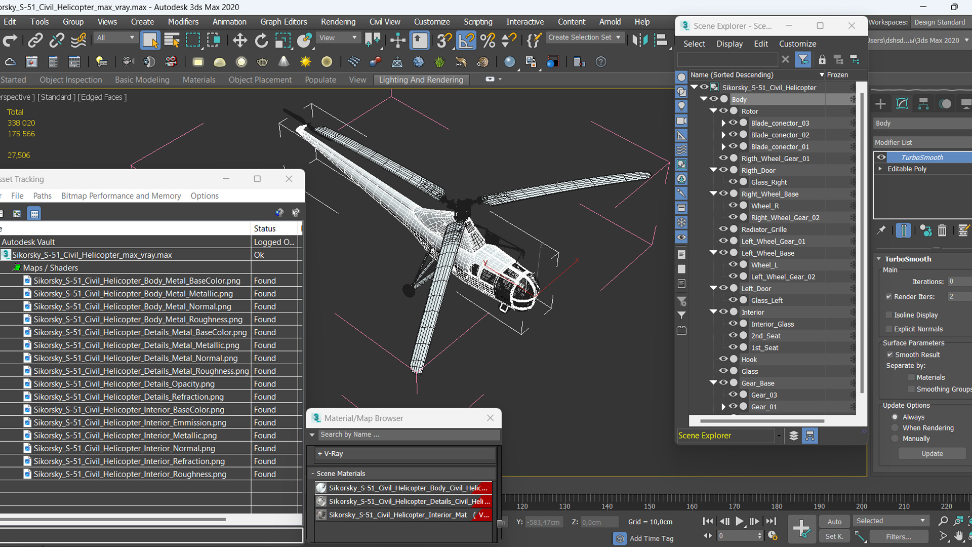Select the Always update option

895,417
